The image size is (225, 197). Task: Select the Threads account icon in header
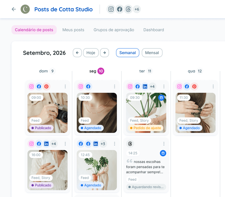128,9
